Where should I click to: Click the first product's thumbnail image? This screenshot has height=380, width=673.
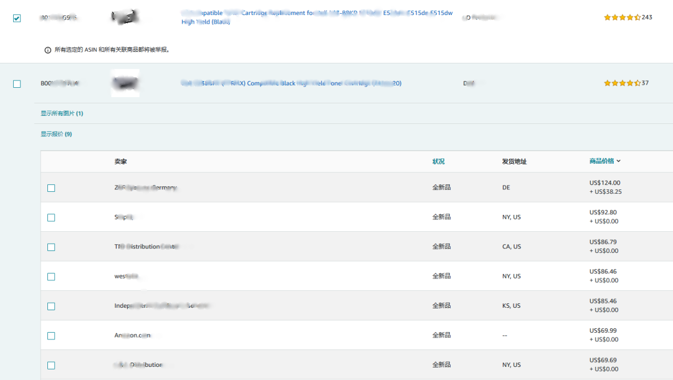(125, 17)
